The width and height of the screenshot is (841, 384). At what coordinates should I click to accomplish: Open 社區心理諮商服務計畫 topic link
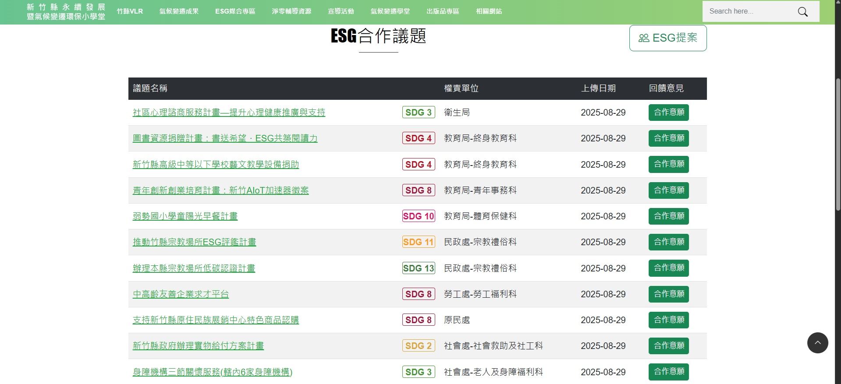(x=229, y=113)
